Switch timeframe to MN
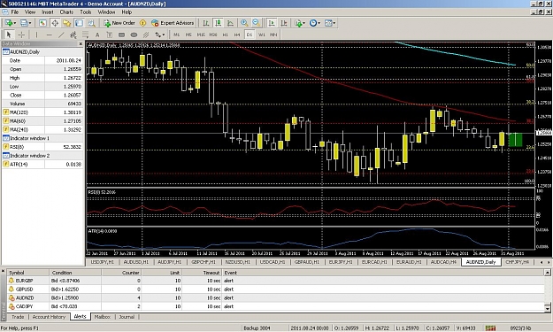This screenshot has height=332, width=553. click(273, 35)
